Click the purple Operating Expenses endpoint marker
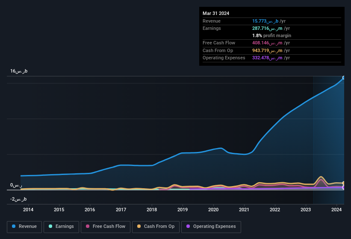Screen dimensions: 351x239 pos(344,187)
